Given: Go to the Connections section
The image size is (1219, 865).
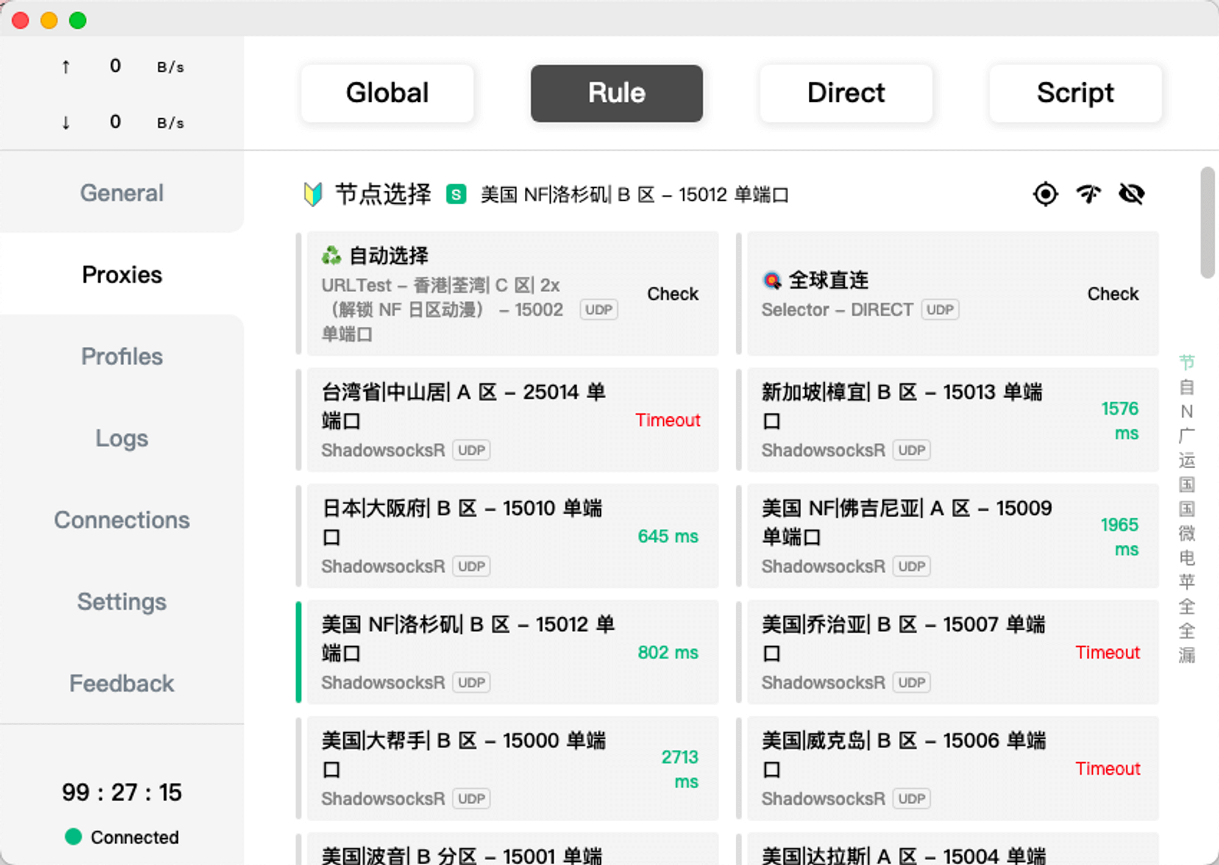Looking at the screenshot, I should [122, 520].
